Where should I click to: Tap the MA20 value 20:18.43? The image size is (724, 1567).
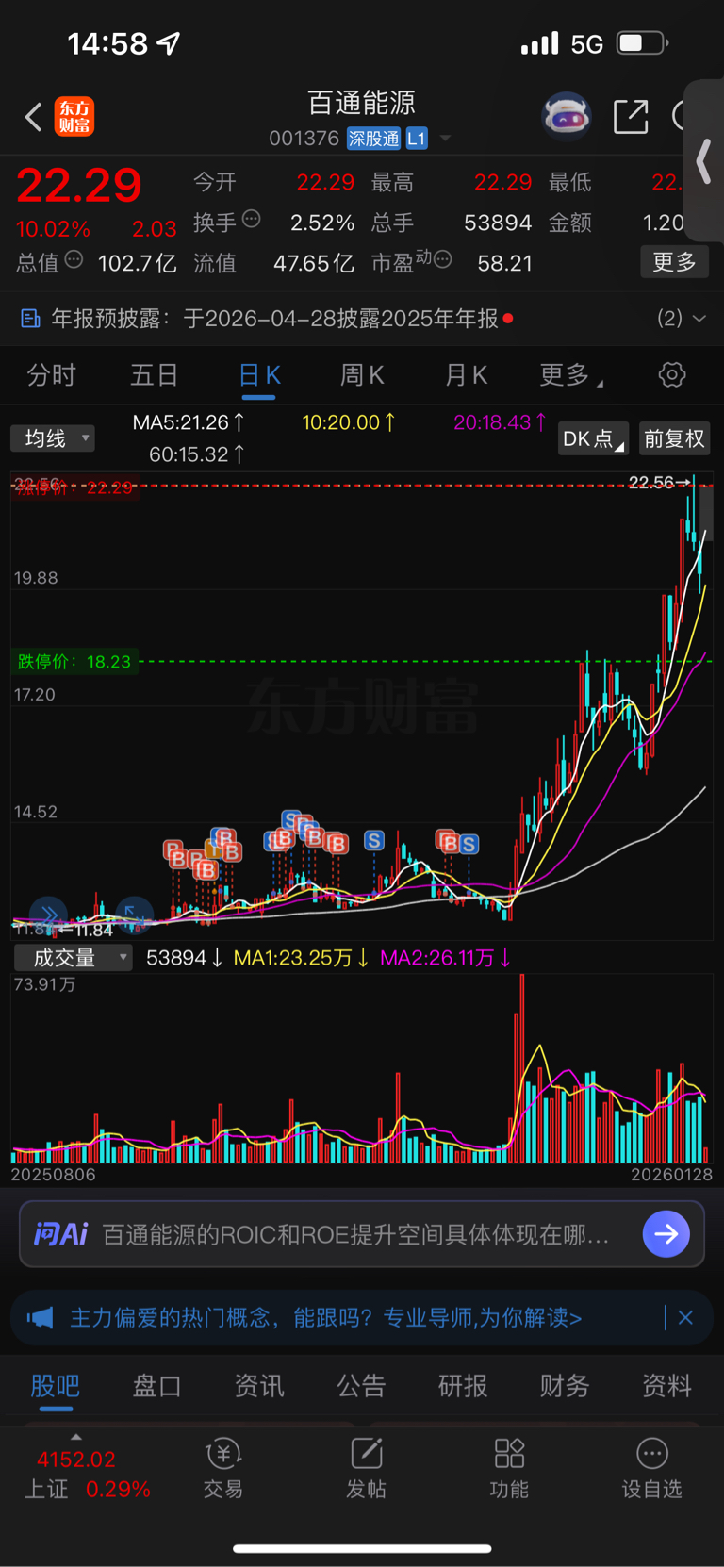[x=500, y=422]
